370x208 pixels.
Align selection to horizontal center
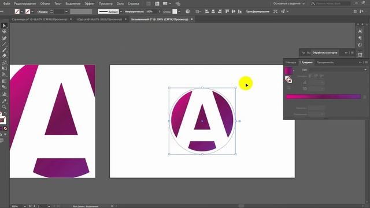[x=213, y=12]
